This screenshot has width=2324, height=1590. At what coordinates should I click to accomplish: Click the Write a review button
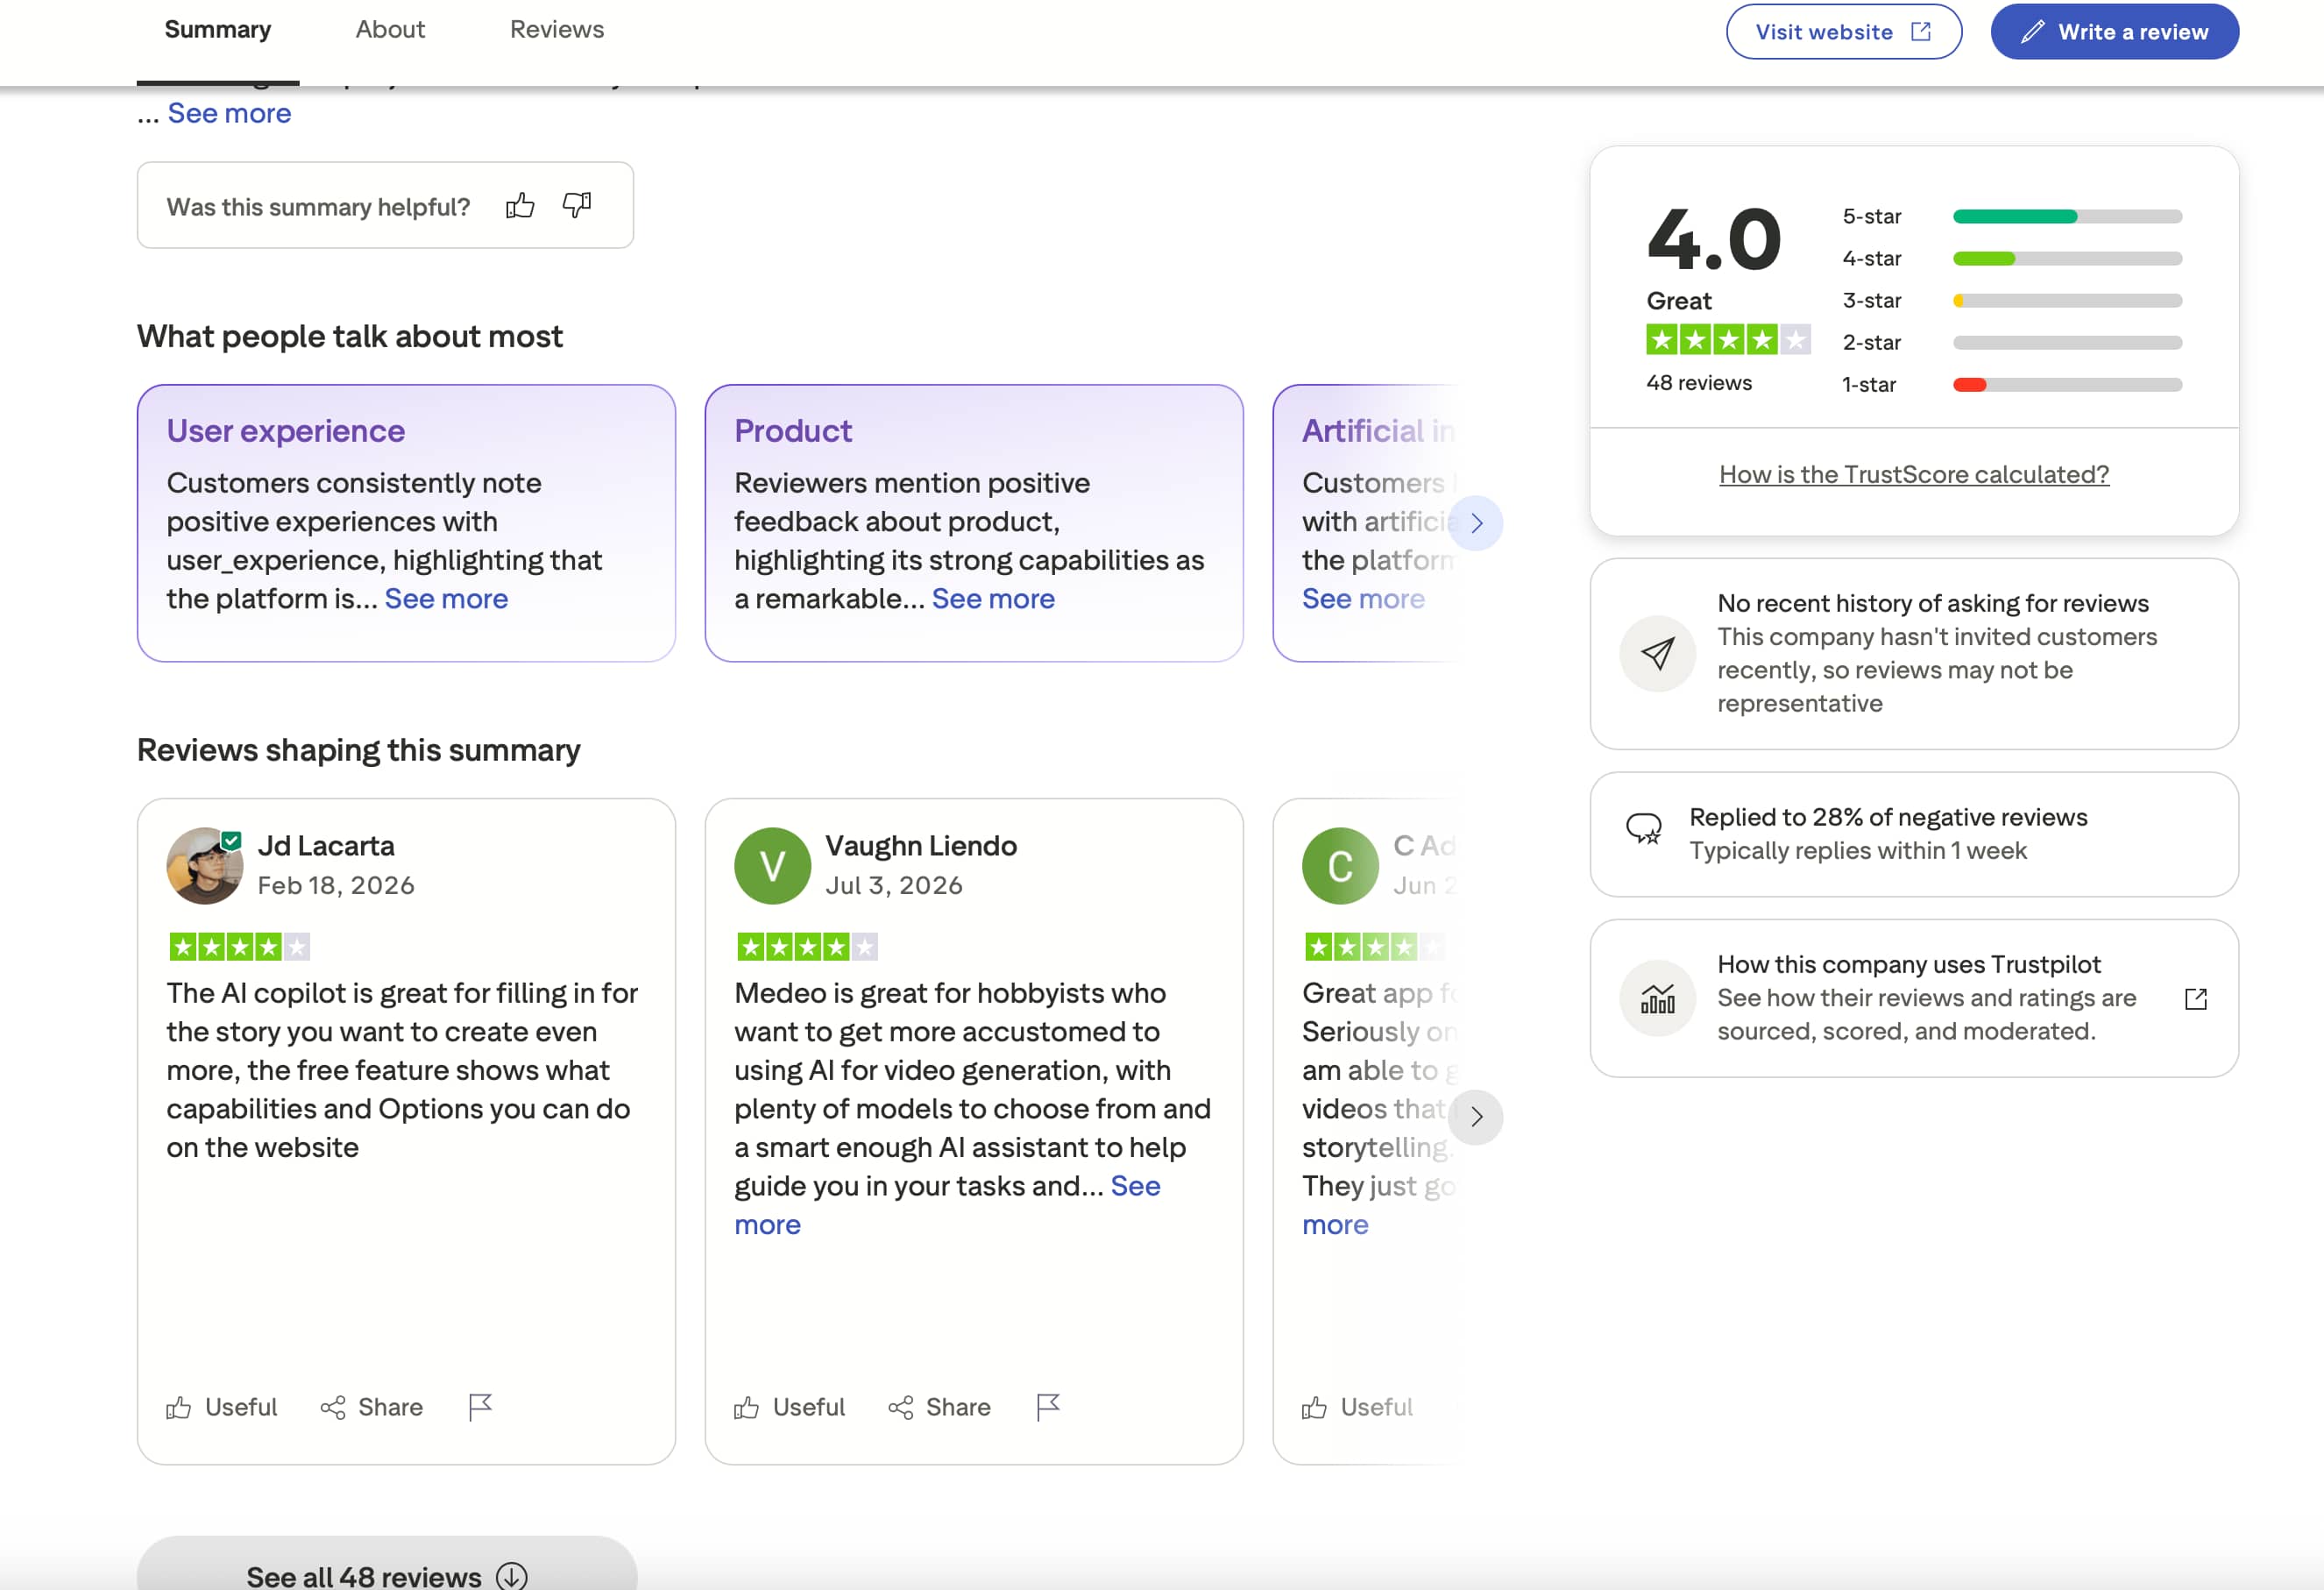coord(2115,32)
